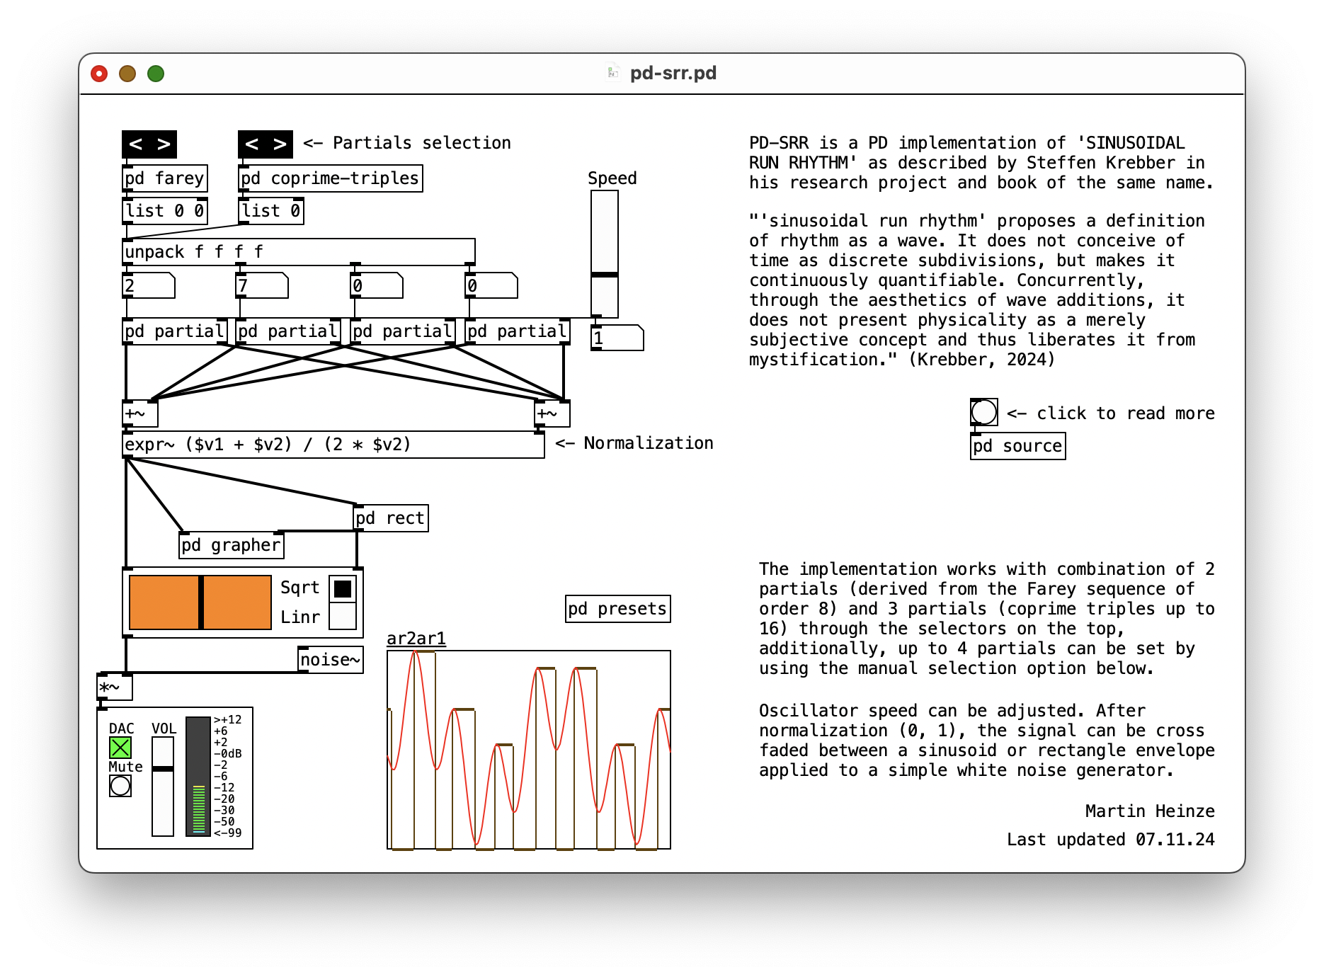The height and width of the screenshot is (977, 1324).
Task: Click the ar2ar1 waveform graph
Action: (x=528, y=749)
